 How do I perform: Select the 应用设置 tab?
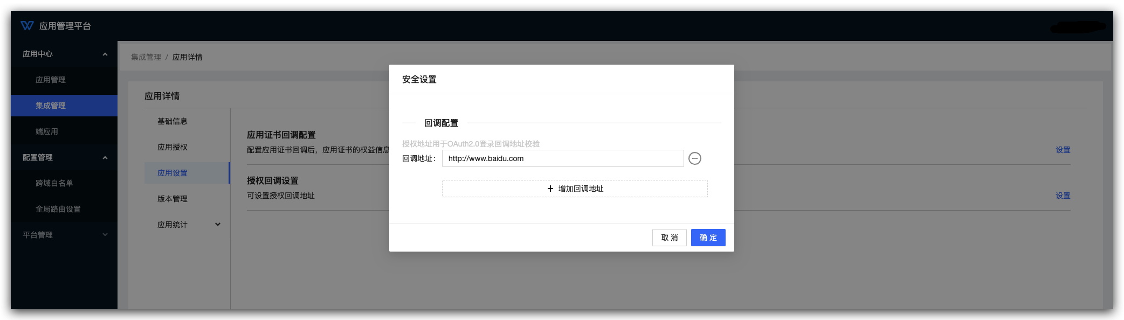coord(173,173)
